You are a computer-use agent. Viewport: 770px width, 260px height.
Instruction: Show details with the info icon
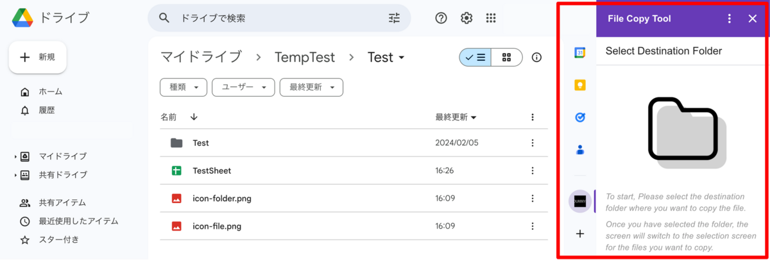pyautogui.click(x=537, y=57)
